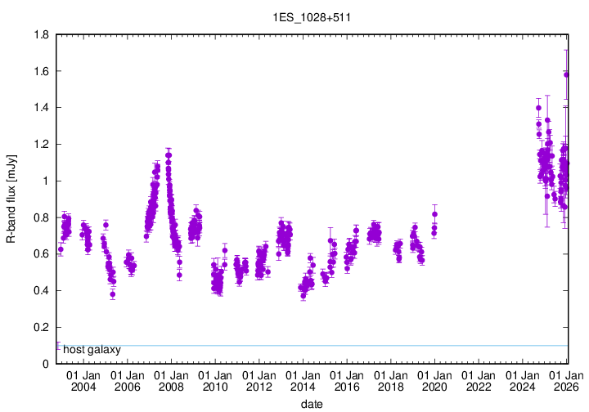
Task: Click the 0 y-axis tick label
Action: [x=46, y=364]
